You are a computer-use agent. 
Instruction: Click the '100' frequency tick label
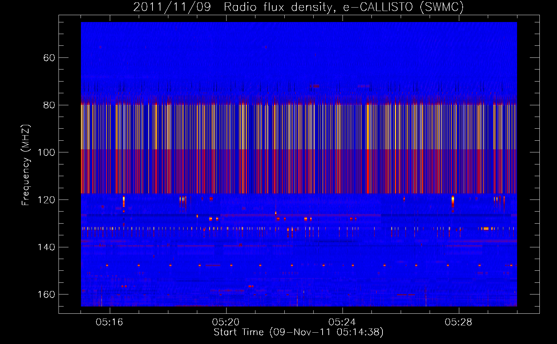(x=46, y=152)
